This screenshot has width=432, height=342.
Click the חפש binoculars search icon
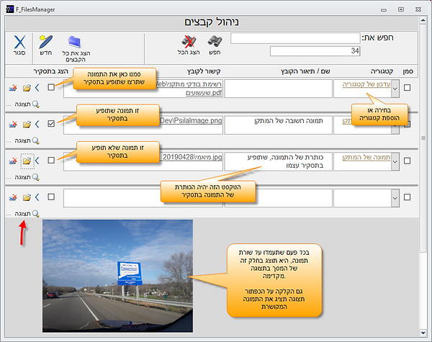point(215,42)
